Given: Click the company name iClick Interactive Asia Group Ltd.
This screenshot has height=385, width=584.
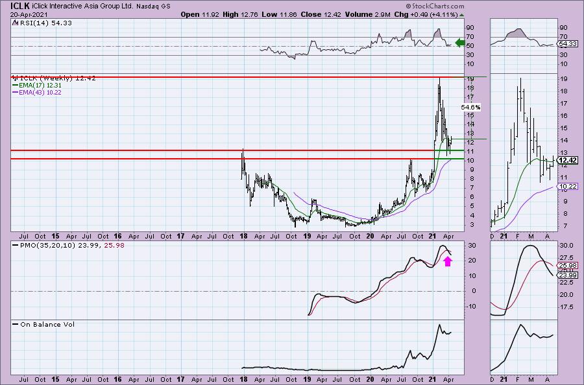Looking at the screenshot, I should pos(82,6).
